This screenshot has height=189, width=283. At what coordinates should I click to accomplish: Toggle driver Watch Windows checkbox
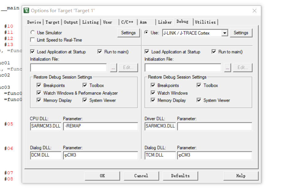point(153,93)
